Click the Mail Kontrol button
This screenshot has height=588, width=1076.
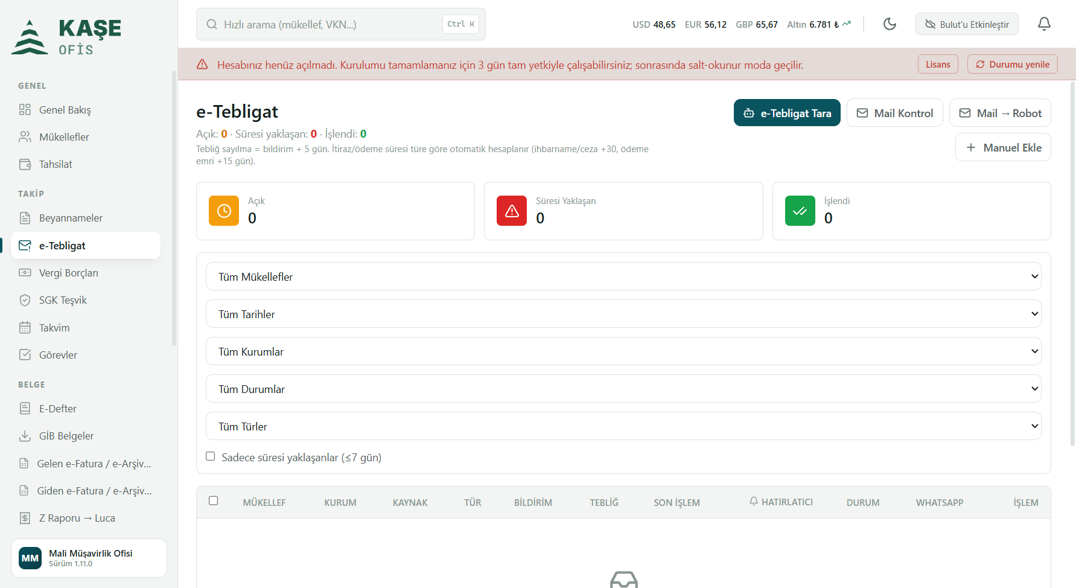[895, 113]
